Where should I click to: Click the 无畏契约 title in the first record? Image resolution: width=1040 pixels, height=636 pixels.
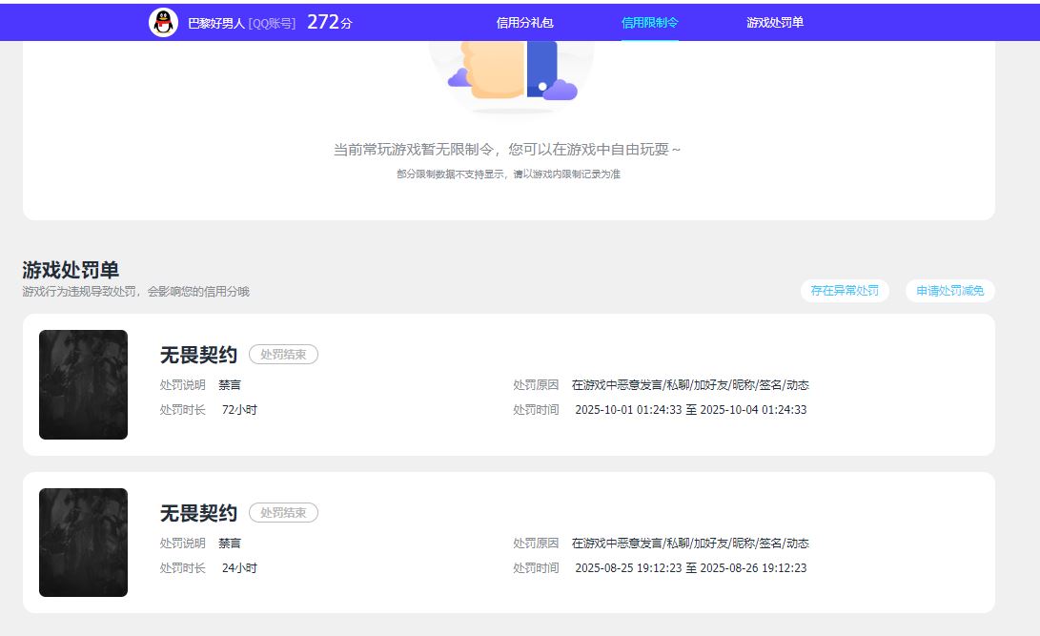(x=198, y=355)
